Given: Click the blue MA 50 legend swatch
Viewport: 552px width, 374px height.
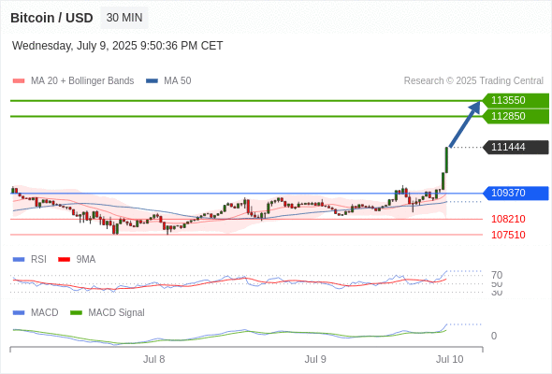Looking at the screenshot, I should pyautogui.click(x=153, y=81).
